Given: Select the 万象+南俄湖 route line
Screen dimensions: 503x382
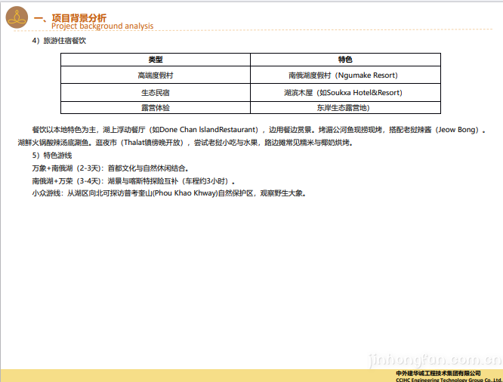Looking at the screenshot, I should tap(110, 168).
